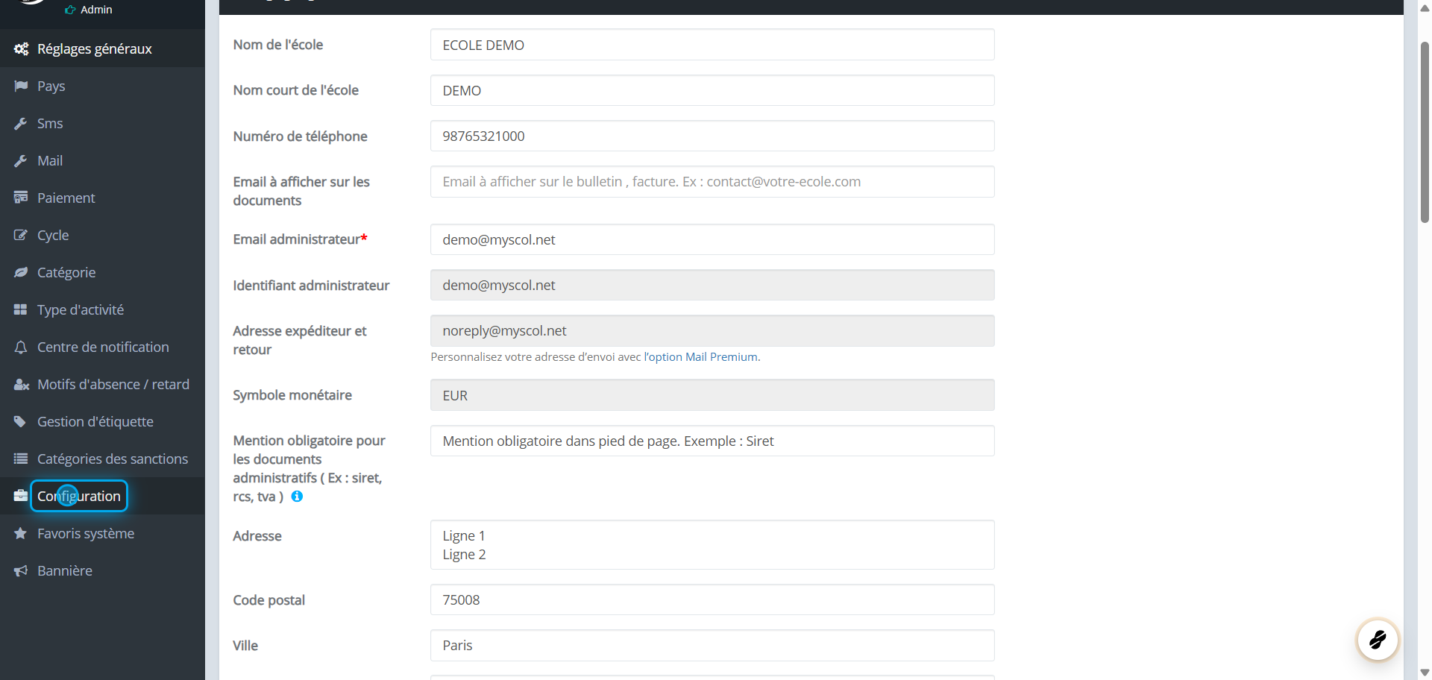Click the Configuration briefcase icon
The width and height of the screenshot is (1432, 680).
[x=21, y=496]
